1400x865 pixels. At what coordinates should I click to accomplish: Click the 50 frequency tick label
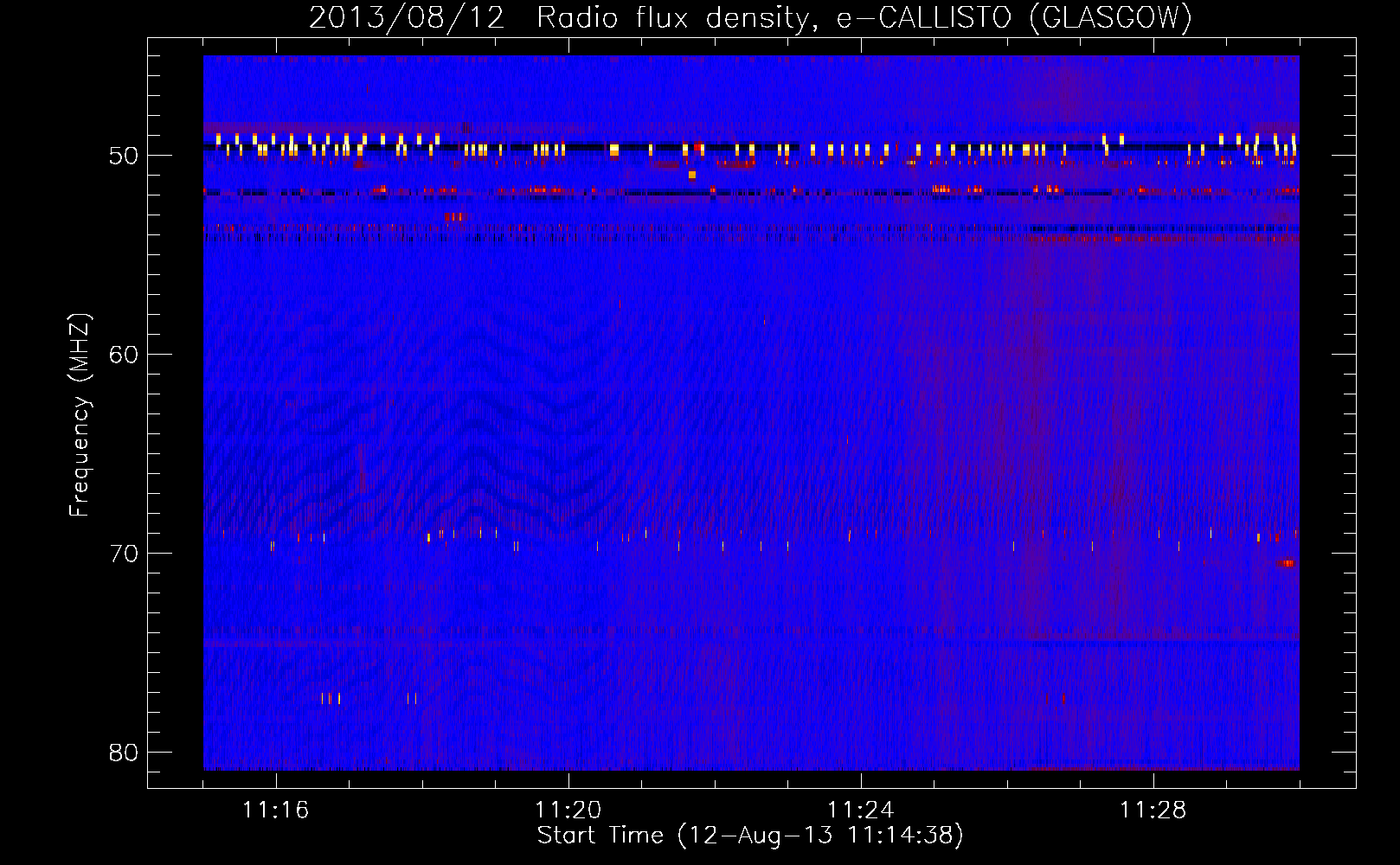pyautogui.click(x=125, y=156)
